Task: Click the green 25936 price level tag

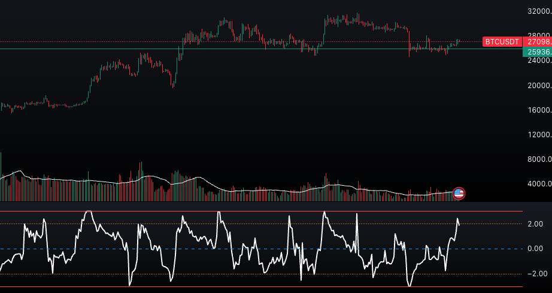Action: tap(537, 52)
